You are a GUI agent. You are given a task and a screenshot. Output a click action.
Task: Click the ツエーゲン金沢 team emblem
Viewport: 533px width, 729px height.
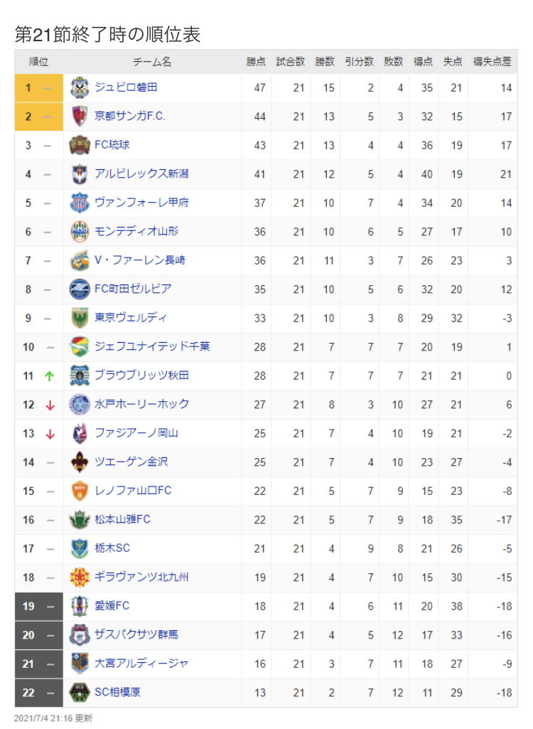pos(79,462)
